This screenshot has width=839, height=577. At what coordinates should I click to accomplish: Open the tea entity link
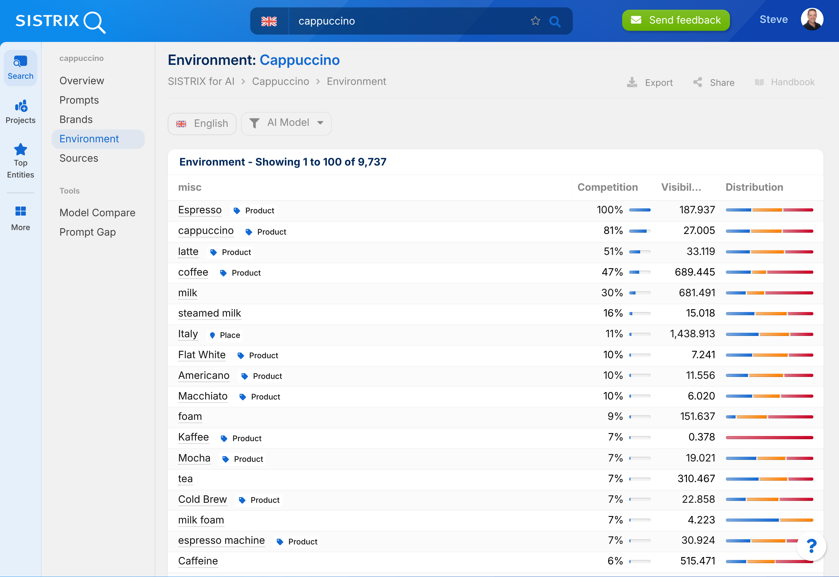pos(186,479)
